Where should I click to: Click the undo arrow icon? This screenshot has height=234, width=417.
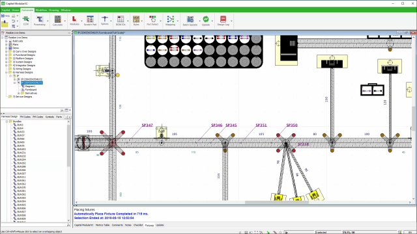(13, 21)
